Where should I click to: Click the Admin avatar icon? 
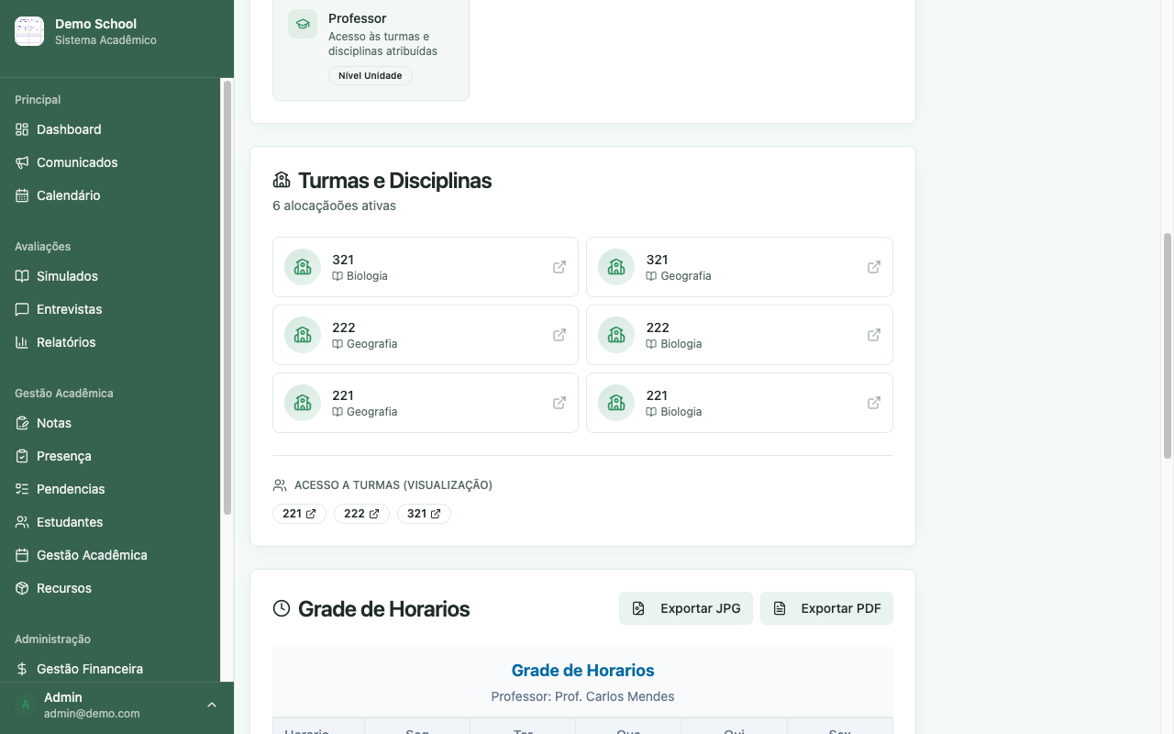[26, 705]
